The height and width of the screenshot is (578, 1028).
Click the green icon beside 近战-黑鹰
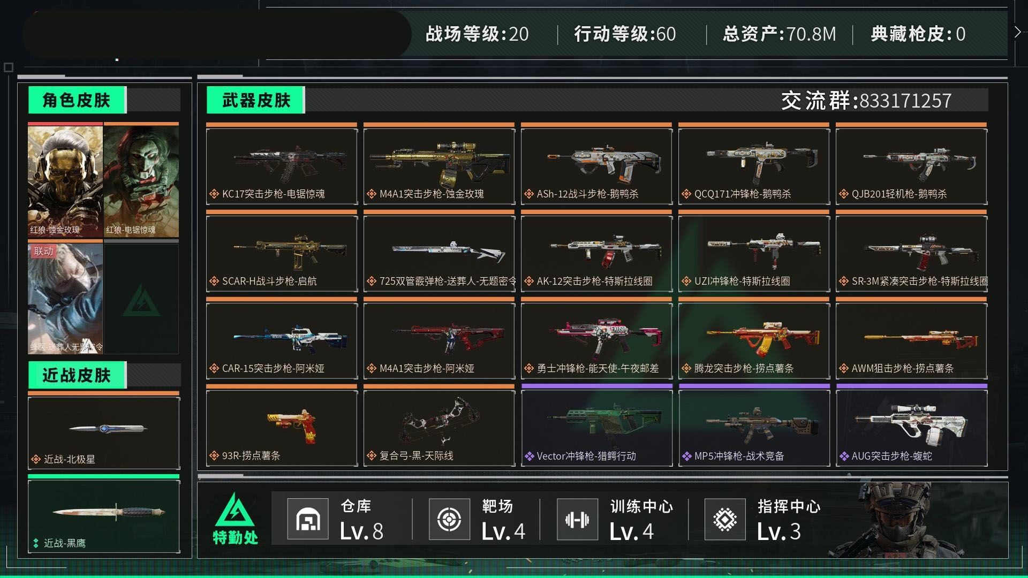[x=36, y=543]
